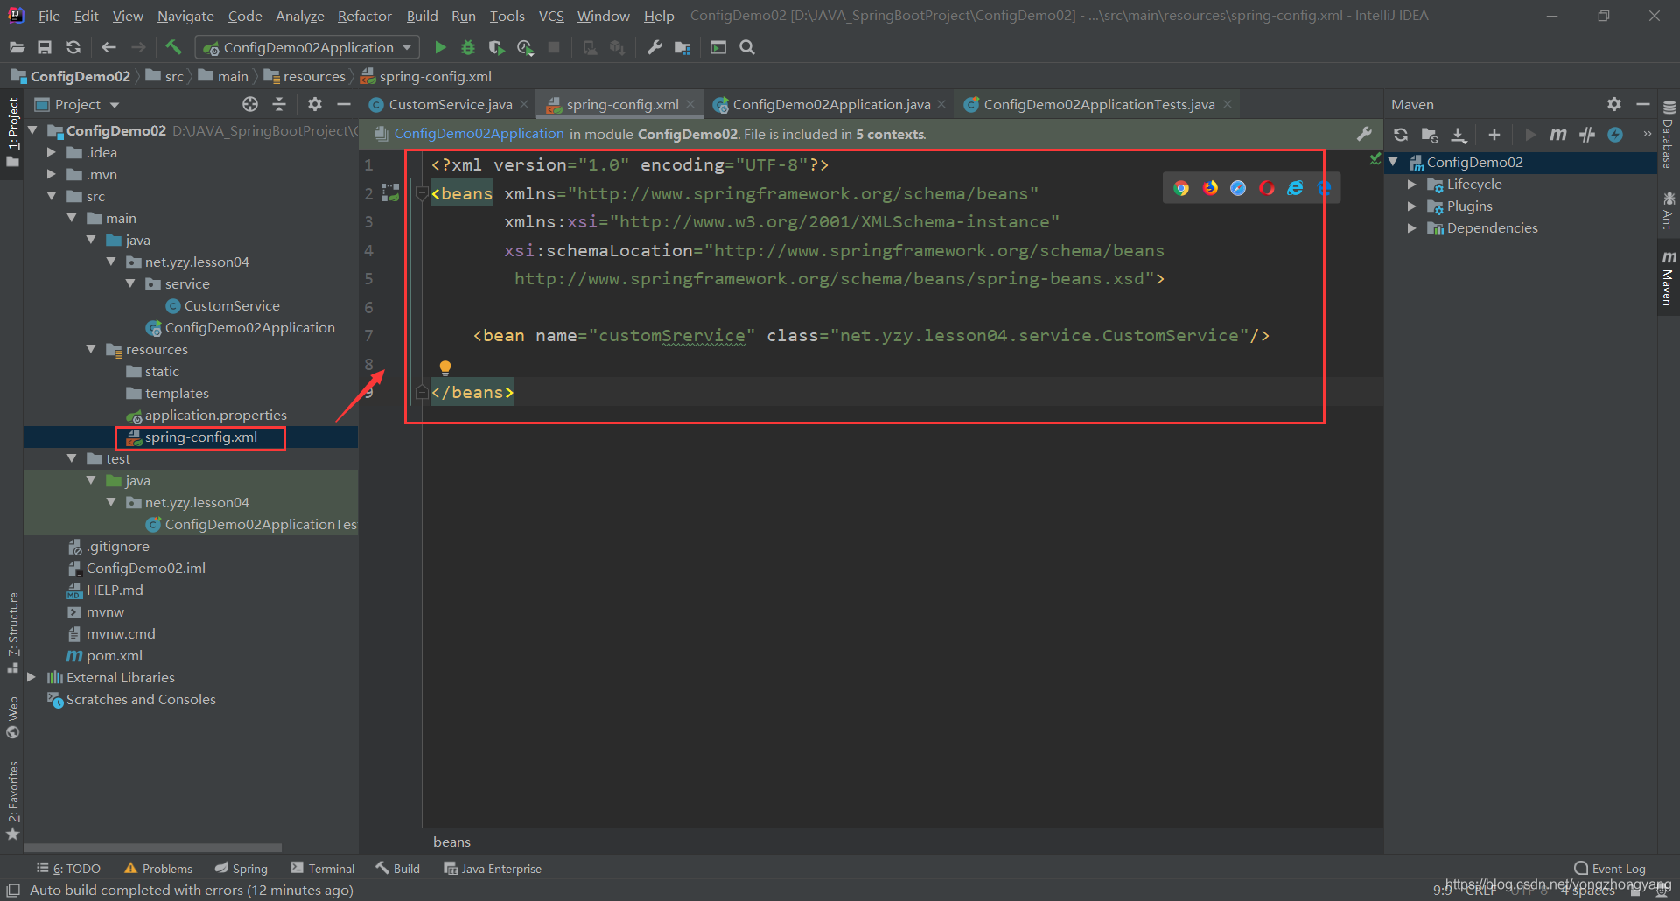Collapse the resources folder node
This screenshot has height=901, width=1680.
(91, 349)
